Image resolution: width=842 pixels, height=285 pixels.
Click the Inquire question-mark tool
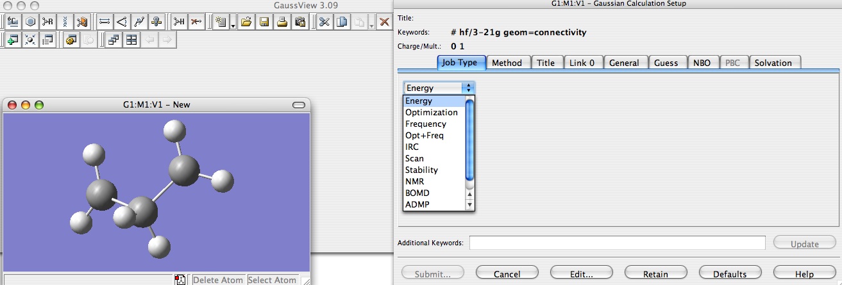(156, 22)
